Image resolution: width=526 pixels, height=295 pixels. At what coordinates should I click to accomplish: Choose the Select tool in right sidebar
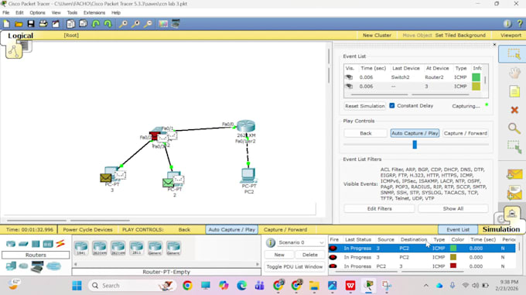514,54
